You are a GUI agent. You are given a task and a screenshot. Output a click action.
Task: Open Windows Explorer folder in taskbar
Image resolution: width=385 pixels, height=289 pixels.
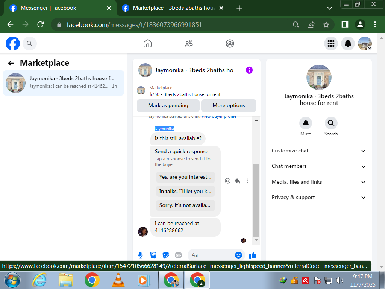pos(66,280)
